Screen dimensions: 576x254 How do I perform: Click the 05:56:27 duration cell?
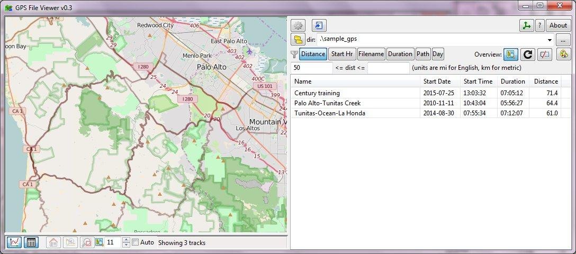513,103
